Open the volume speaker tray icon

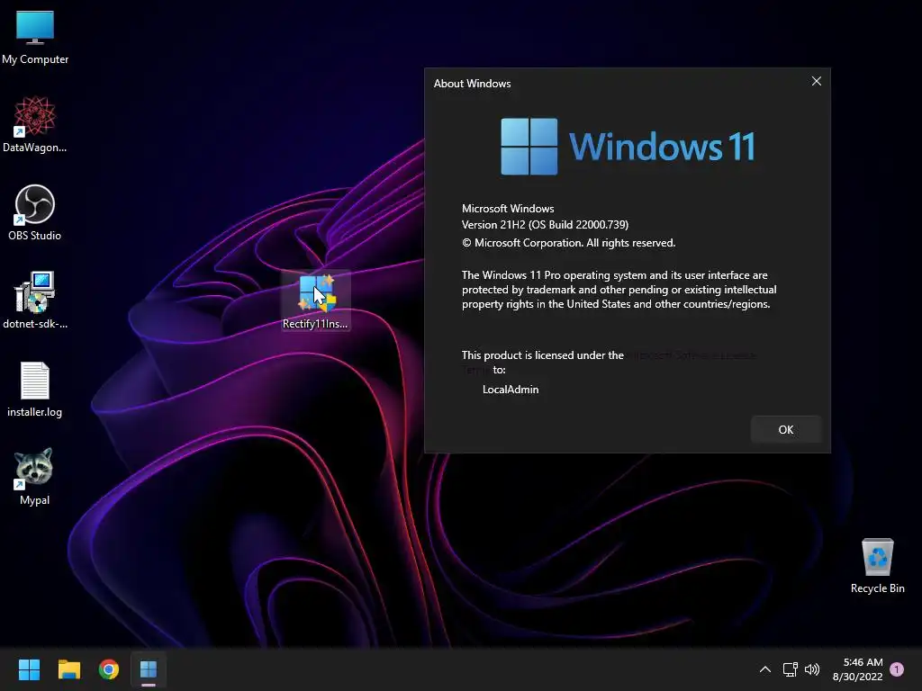[x=812, y=669]
